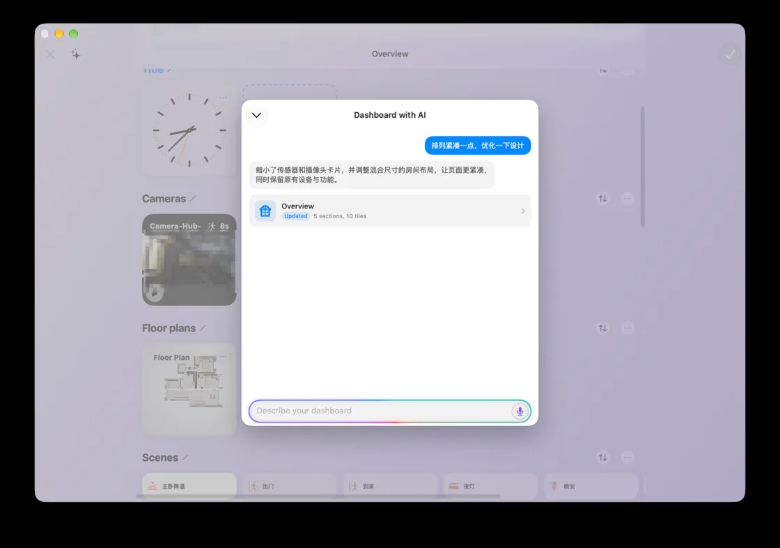
Task: Activate the 到家 scene
Action: [x=390, y=486]
